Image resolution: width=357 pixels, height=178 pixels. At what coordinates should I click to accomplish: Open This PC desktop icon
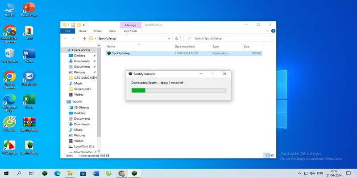9,9
